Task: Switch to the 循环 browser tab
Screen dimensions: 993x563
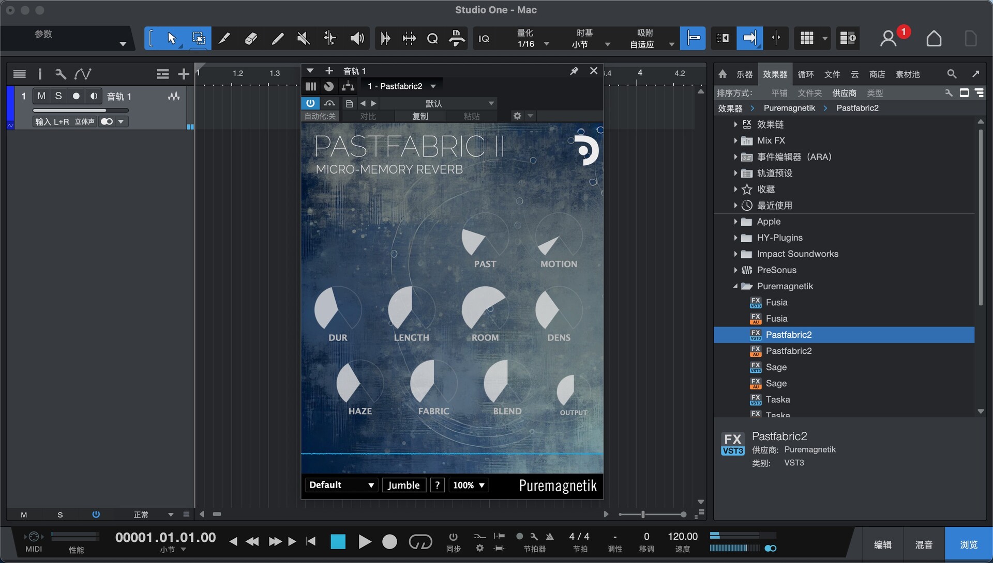Action: pyautogui.click(x=805, y=74)
